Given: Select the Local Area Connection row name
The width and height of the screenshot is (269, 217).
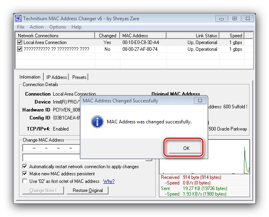Looking at the screenshot, I should point(45,42).
